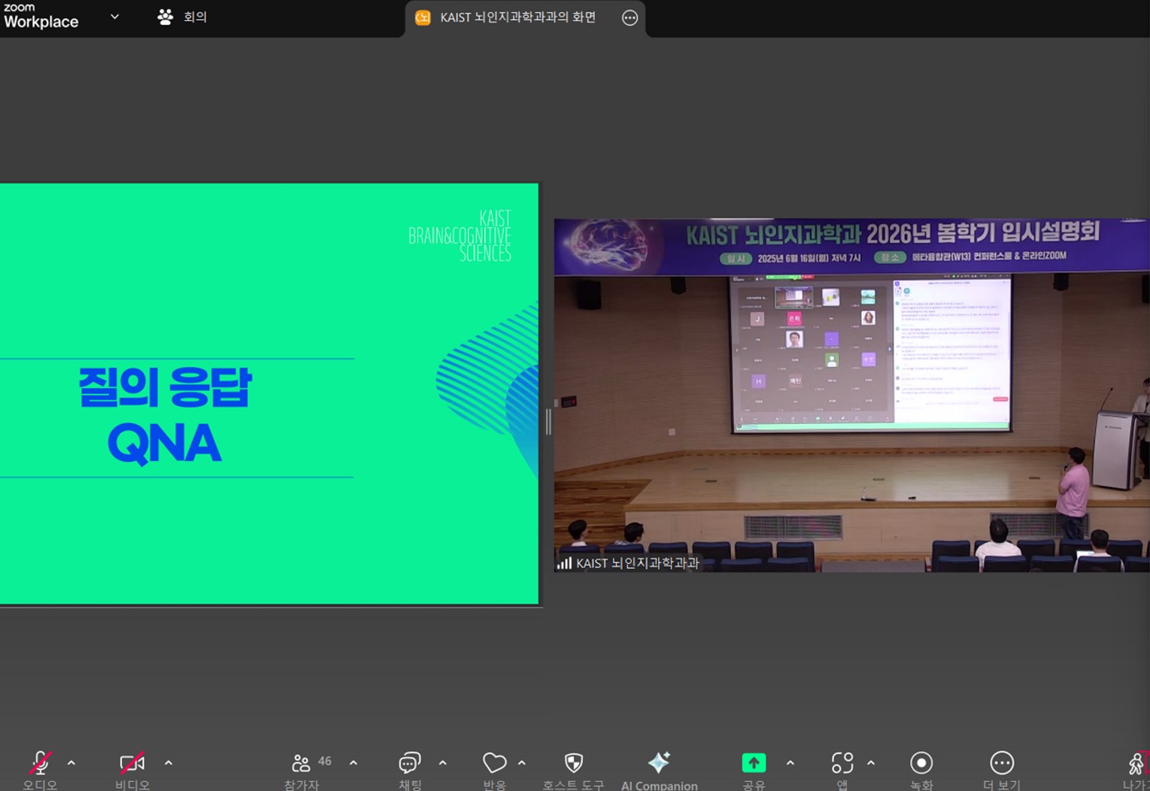
Task: Expand audio options arrow next to microphone
Action: (x=71, y=762)
